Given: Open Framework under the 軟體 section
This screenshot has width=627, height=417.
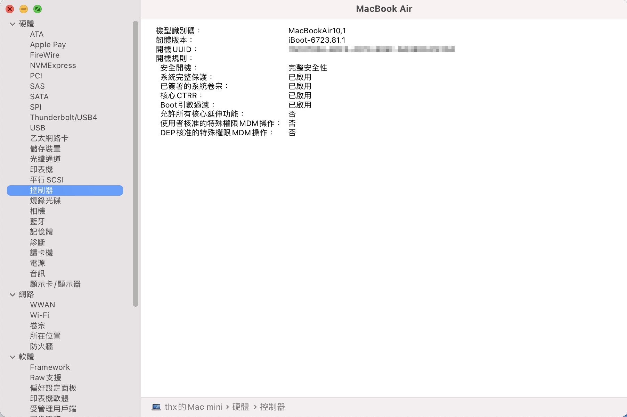Looking at the screenshot, I should [x=50, y=367].
